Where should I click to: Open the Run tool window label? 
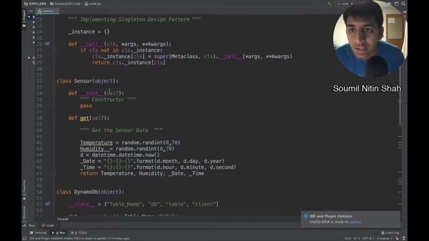click(x=32, y=226)
